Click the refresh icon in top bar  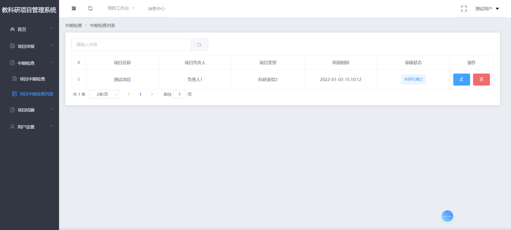pyautogui.click(x=90, y=9)
